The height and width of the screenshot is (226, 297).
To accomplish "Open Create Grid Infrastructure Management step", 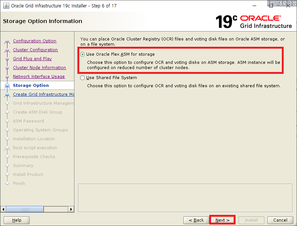I will 43,94.
